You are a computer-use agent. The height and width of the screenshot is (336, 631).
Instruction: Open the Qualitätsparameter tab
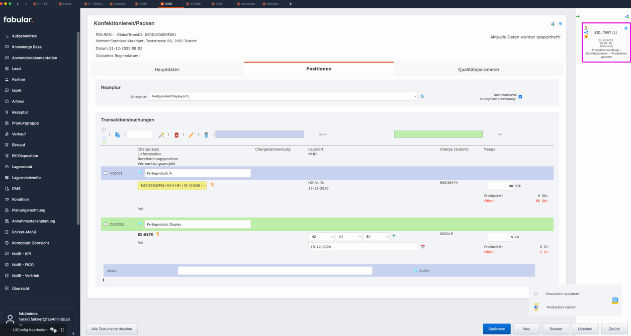(x=478, y=69)
